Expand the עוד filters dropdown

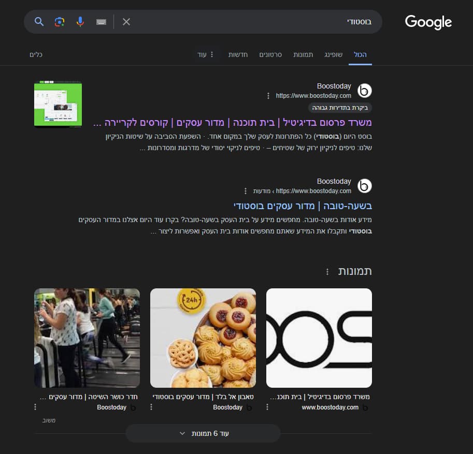pos(205,54)
